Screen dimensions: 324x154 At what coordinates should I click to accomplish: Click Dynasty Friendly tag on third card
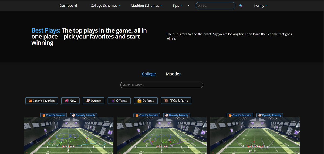click(270, 115)
